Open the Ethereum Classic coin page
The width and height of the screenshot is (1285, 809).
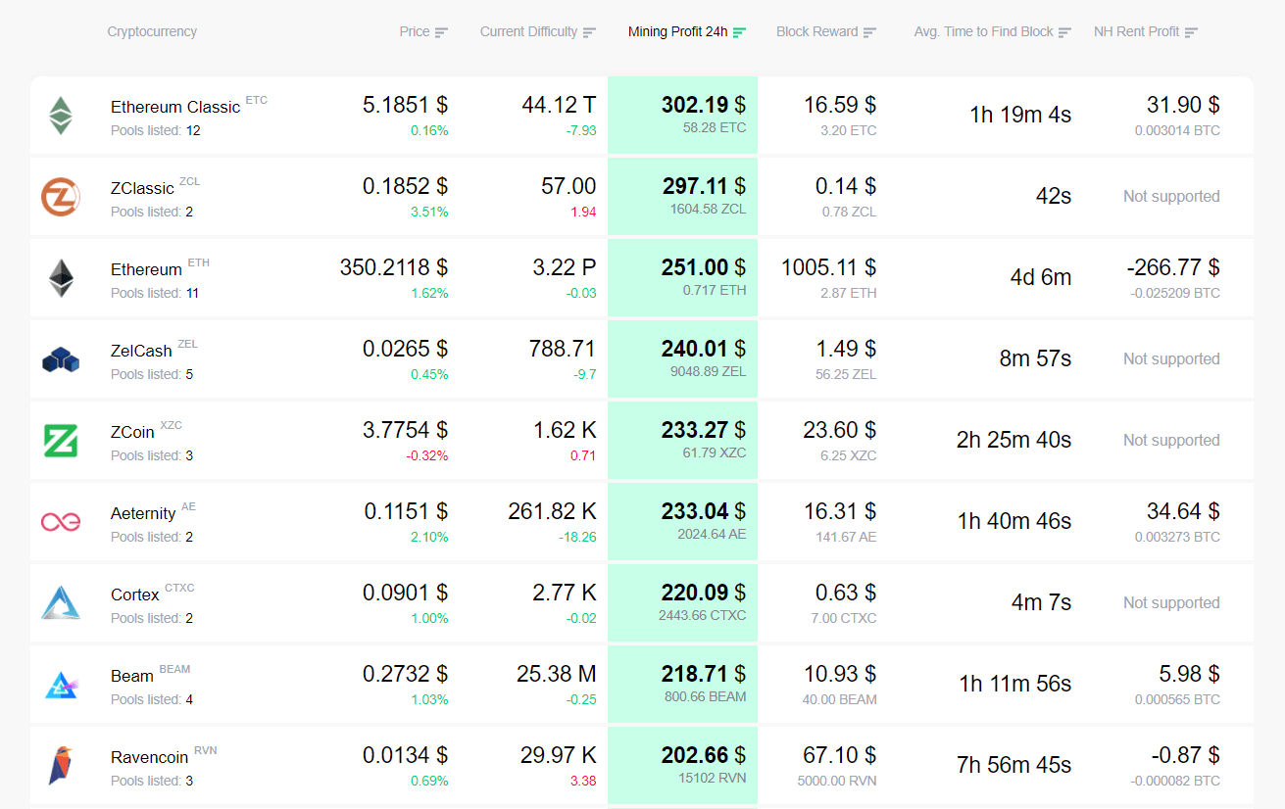pyautogui.click(x=175, y=107)
